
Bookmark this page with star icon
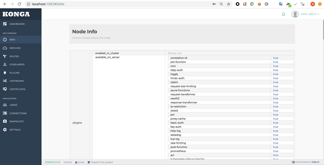point(228,4)
